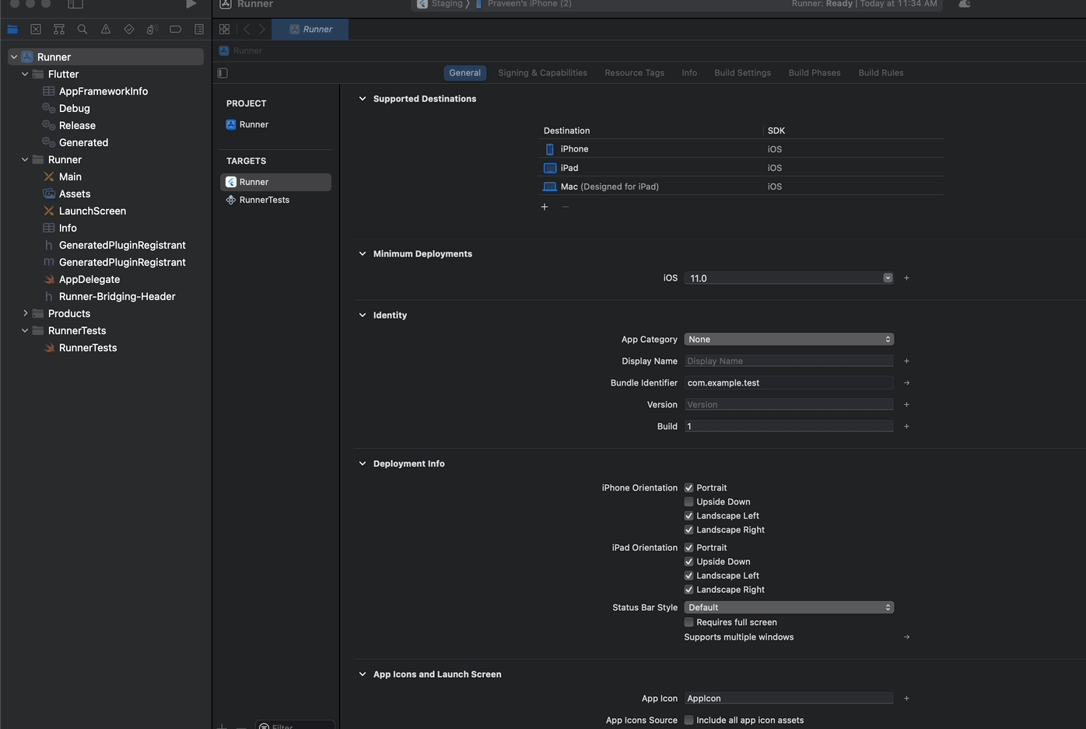Enable Requires full screen checkbox
Image resolution: width=1086 pixels, height=729 pixels.
pos(688,623)
